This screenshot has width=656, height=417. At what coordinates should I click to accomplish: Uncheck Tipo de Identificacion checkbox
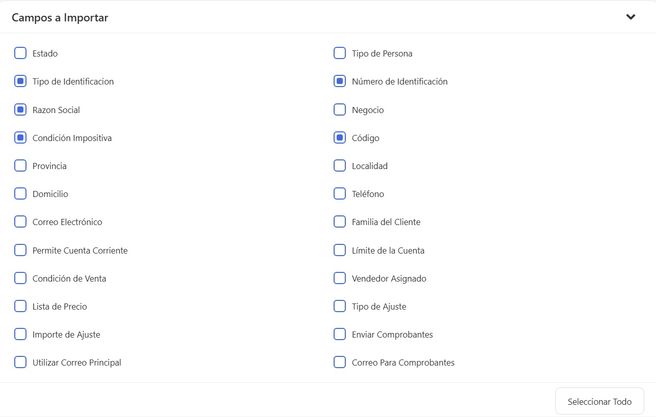(x=20, y=81)
